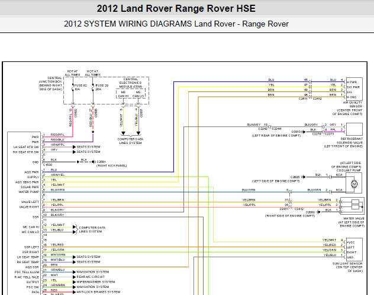Image resolution: width=374 pixels, height=295 pixels.
Task: Click the "MS CAN HI" box in the CEM
Action: click(x=123, y=94)
